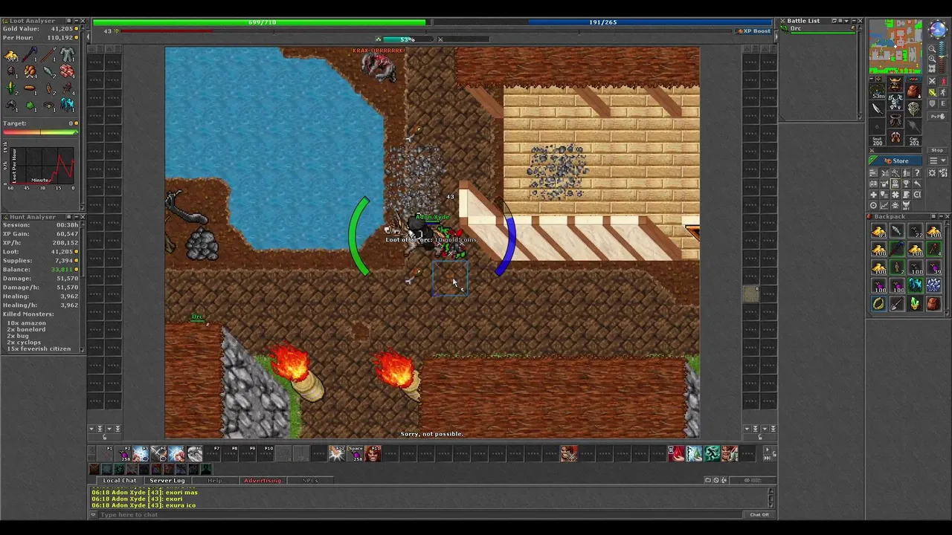Click the first gold coin stack in Backpack

[x=879, y=232]
